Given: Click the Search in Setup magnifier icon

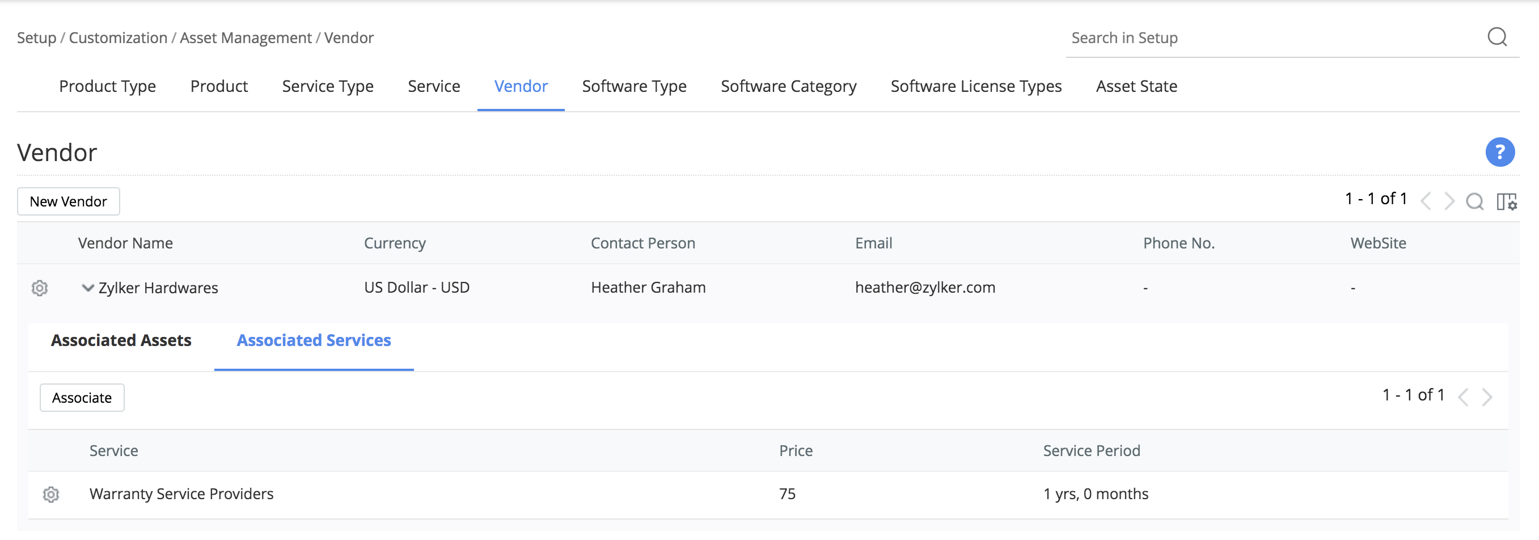Looking at the screenshot, I should (x=1496, y=37).
